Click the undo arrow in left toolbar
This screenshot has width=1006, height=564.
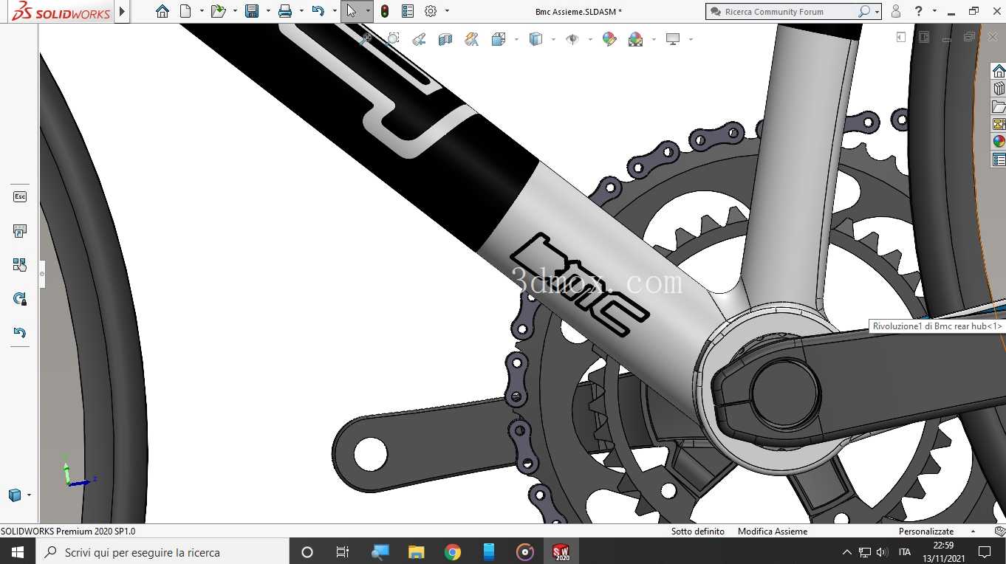click(x=20, y=333)
